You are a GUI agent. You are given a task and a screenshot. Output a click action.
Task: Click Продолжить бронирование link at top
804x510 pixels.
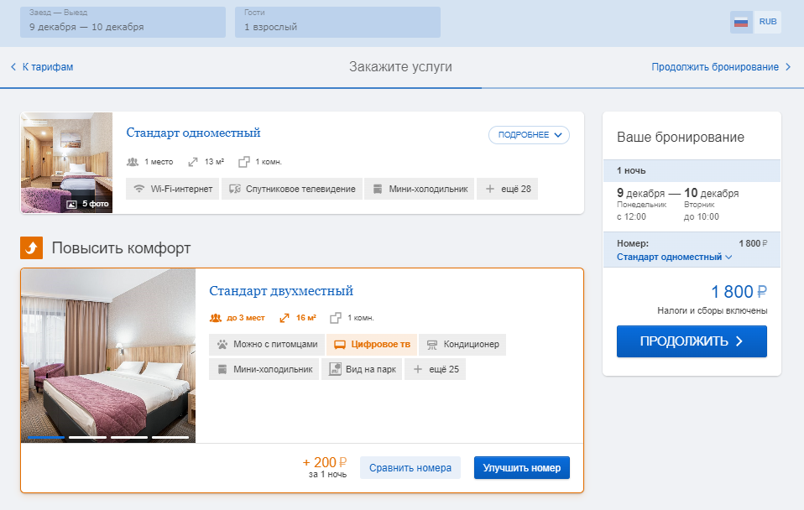click(x=721, y=66)
